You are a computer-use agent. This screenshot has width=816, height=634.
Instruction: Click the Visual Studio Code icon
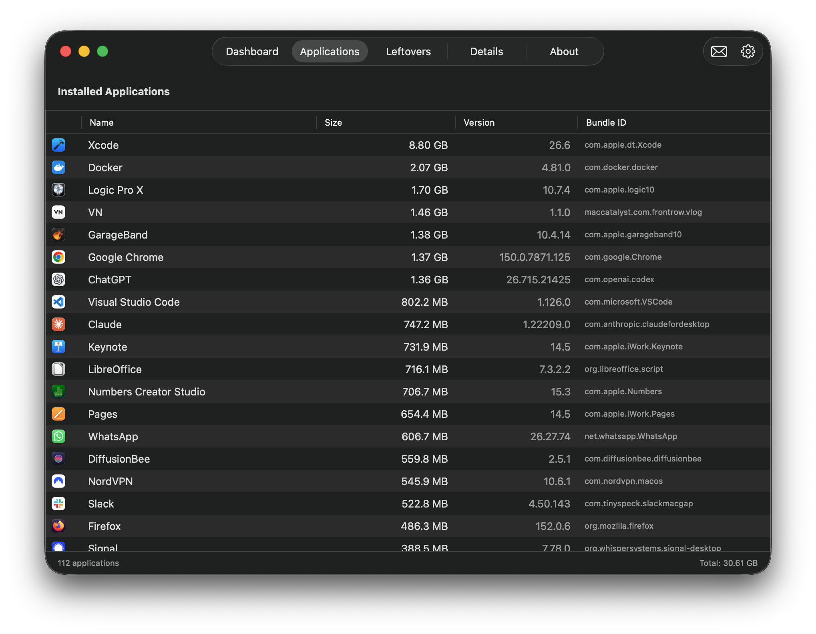(x=58, y=302)
